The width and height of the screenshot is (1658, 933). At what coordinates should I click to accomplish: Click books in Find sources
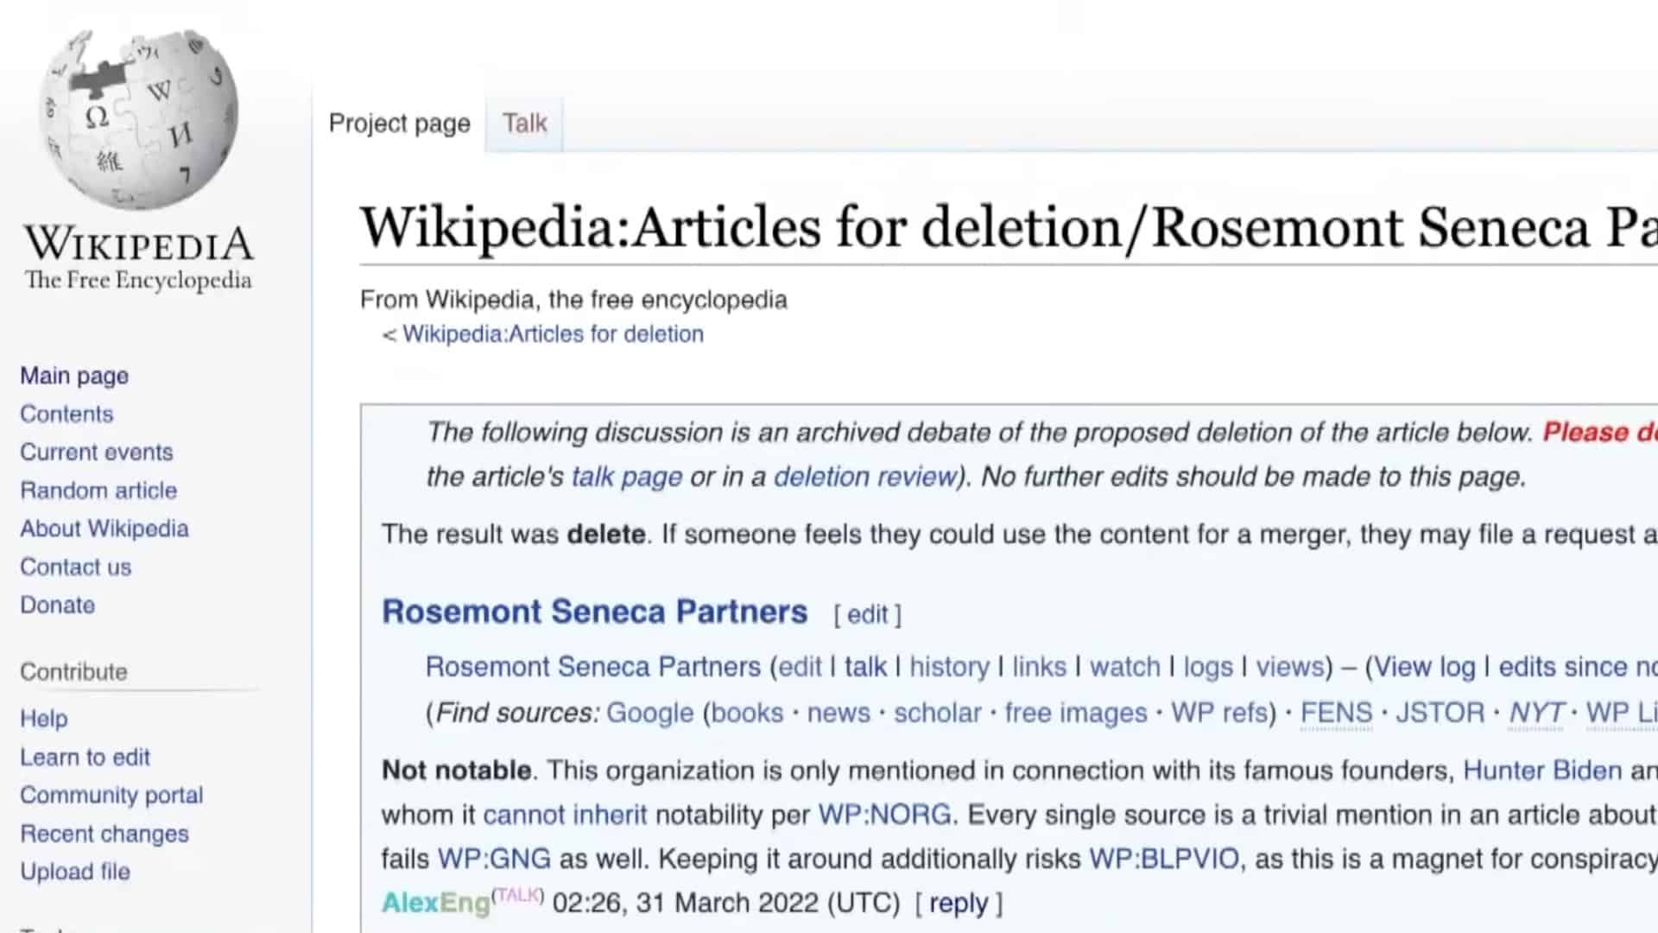(747, 713)
